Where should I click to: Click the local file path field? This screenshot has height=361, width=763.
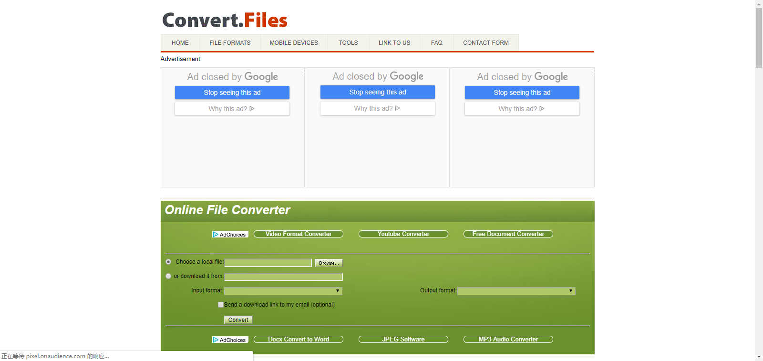(x=268, y=263)
